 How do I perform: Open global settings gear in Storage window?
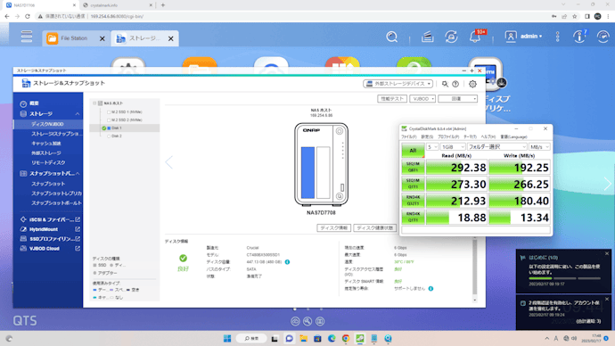pyautogui.click(x=472, y=84)
